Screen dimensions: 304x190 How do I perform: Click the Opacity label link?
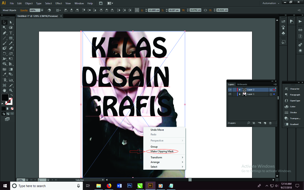[x=24, y=10]
